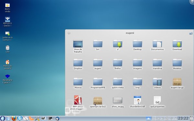Screen dimensions: 194x121
Task: Open the system tools wrench icon
Action: coord(37,118)
